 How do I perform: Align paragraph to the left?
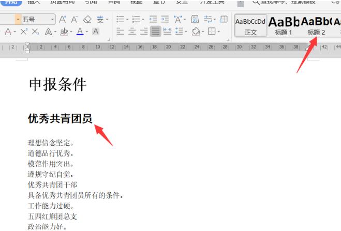120,31
